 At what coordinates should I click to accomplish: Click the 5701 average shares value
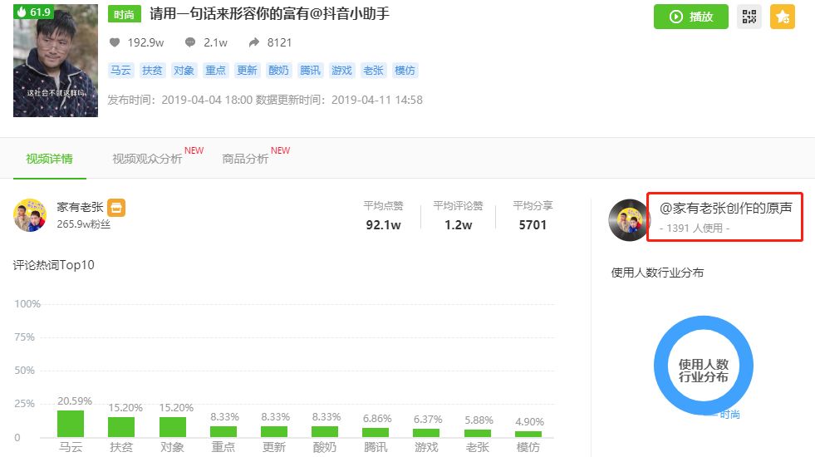click(x=533, y=225)
